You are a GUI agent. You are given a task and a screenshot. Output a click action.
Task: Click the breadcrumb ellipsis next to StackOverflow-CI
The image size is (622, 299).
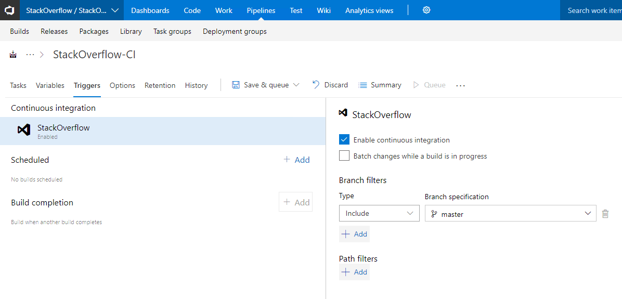click(30, 55)
